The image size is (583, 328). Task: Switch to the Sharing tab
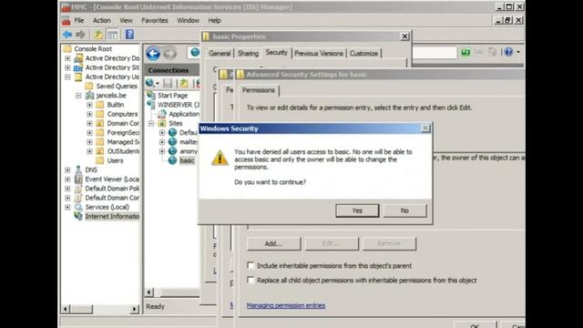click(x=248, y=53)
